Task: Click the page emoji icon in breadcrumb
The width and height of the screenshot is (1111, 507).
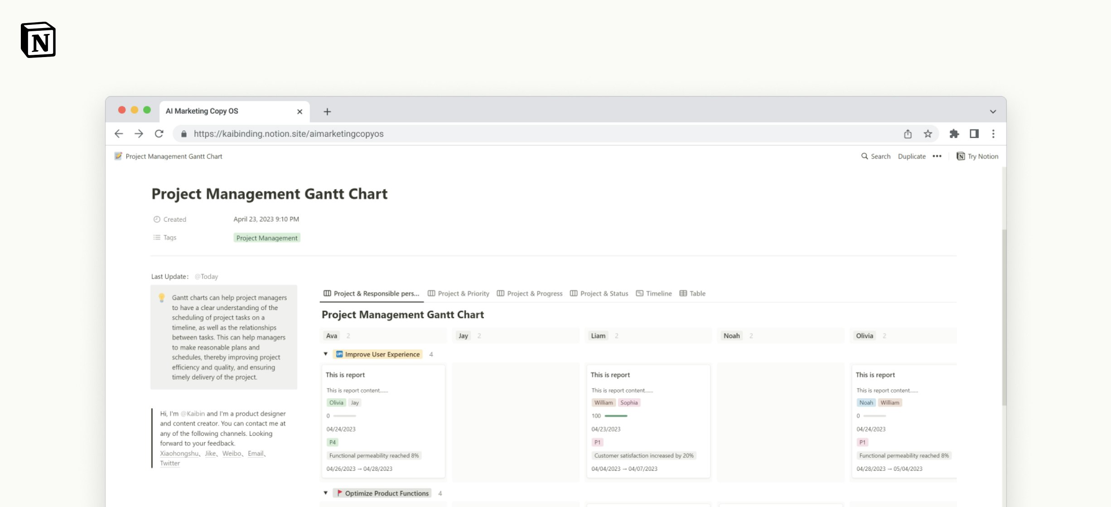Action: 118,156
